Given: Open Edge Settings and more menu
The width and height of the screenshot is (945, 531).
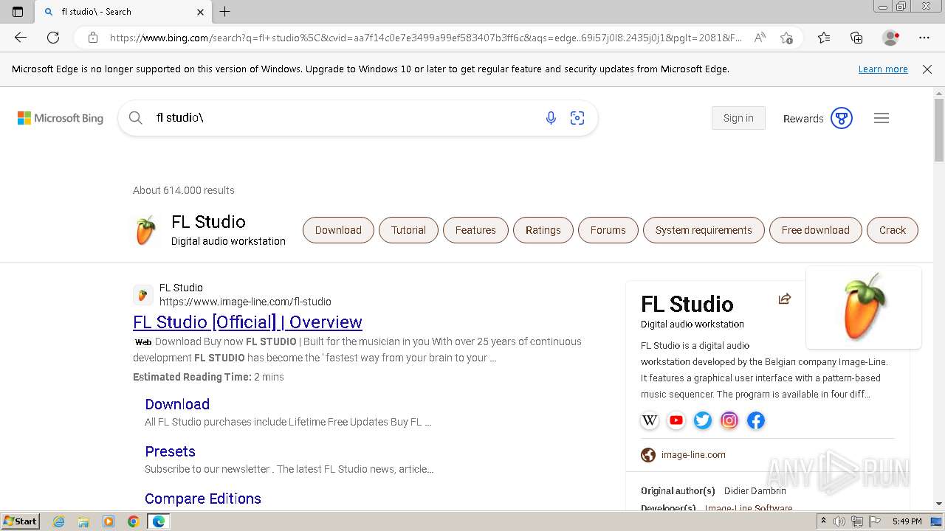Looking at the screenshot, I should click(x=924, y=38).
